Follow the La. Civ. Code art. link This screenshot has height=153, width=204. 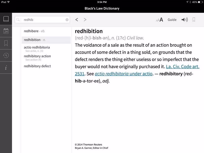tap(183, 67)
